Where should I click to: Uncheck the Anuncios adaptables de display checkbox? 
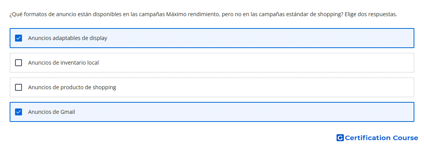coord(19,38)
